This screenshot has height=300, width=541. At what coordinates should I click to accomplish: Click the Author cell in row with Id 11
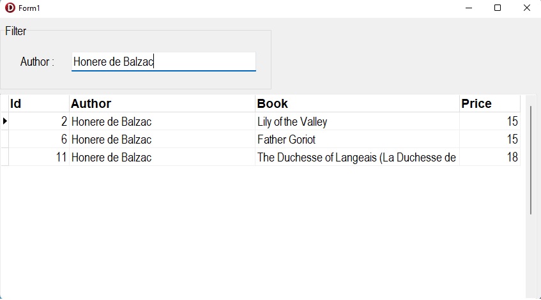(162, 158)
